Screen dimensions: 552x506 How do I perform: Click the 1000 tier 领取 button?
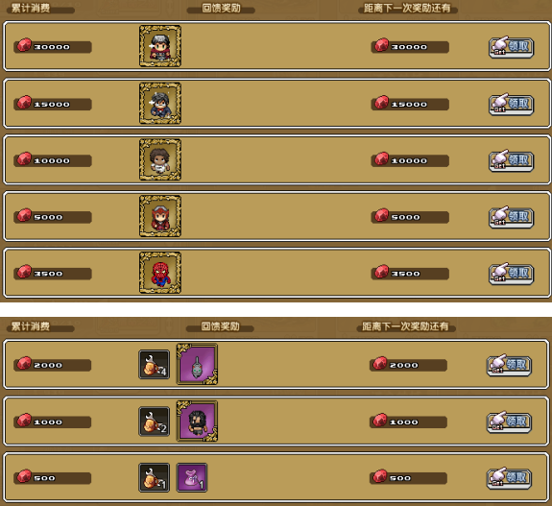[x=509, y=422]
